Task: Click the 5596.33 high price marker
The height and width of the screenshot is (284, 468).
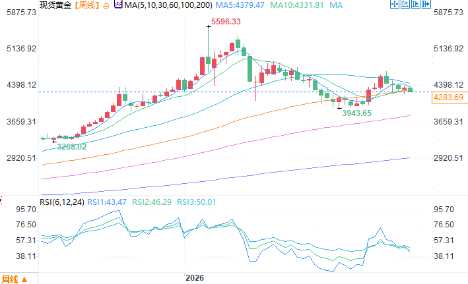Action: [226, 22]
